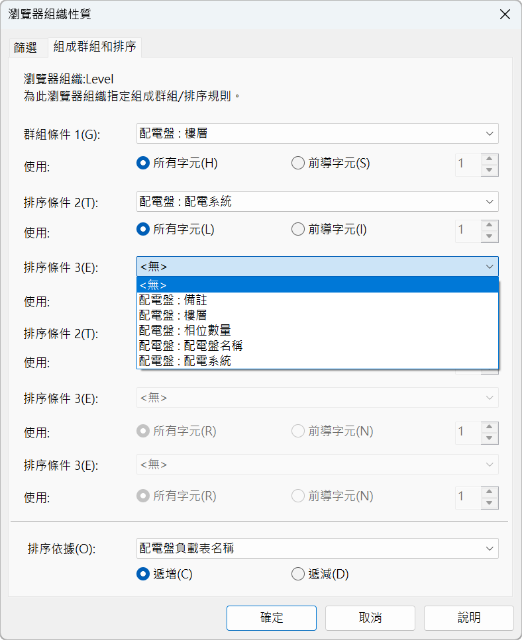This screenshot has width=522, height=640.
Task: Open the 排序依據 配電盤負載表名稱 dropdown
Action: pyautogui.click(x=317, y=548)
